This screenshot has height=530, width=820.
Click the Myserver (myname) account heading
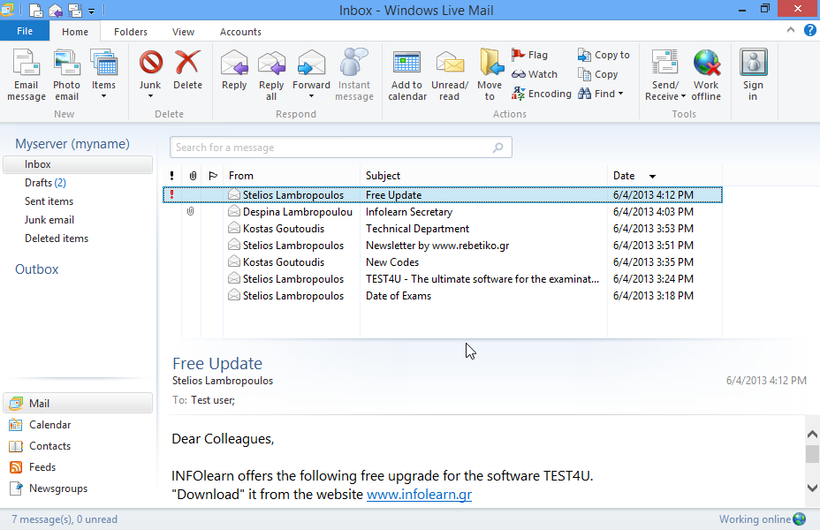click(72, 144)
